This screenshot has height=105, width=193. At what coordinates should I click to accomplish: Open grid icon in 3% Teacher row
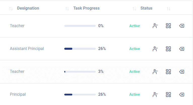coord(168,72)
